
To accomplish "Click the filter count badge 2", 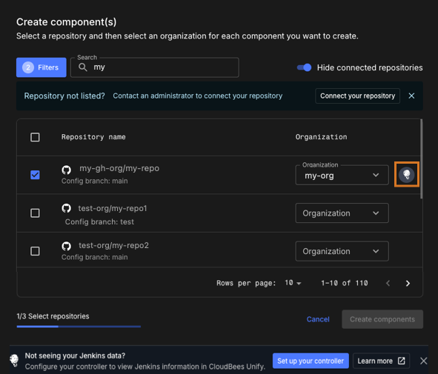I will [28, 67].
